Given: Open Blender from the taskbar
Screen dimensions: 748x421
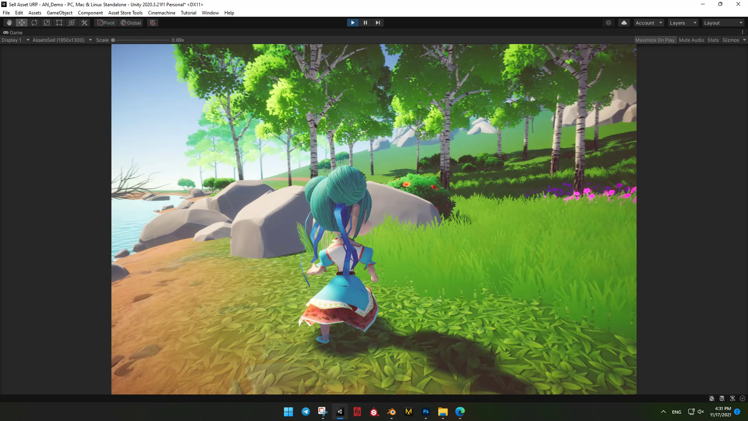Looking at the screenshot, I should (x=392, y=412).
